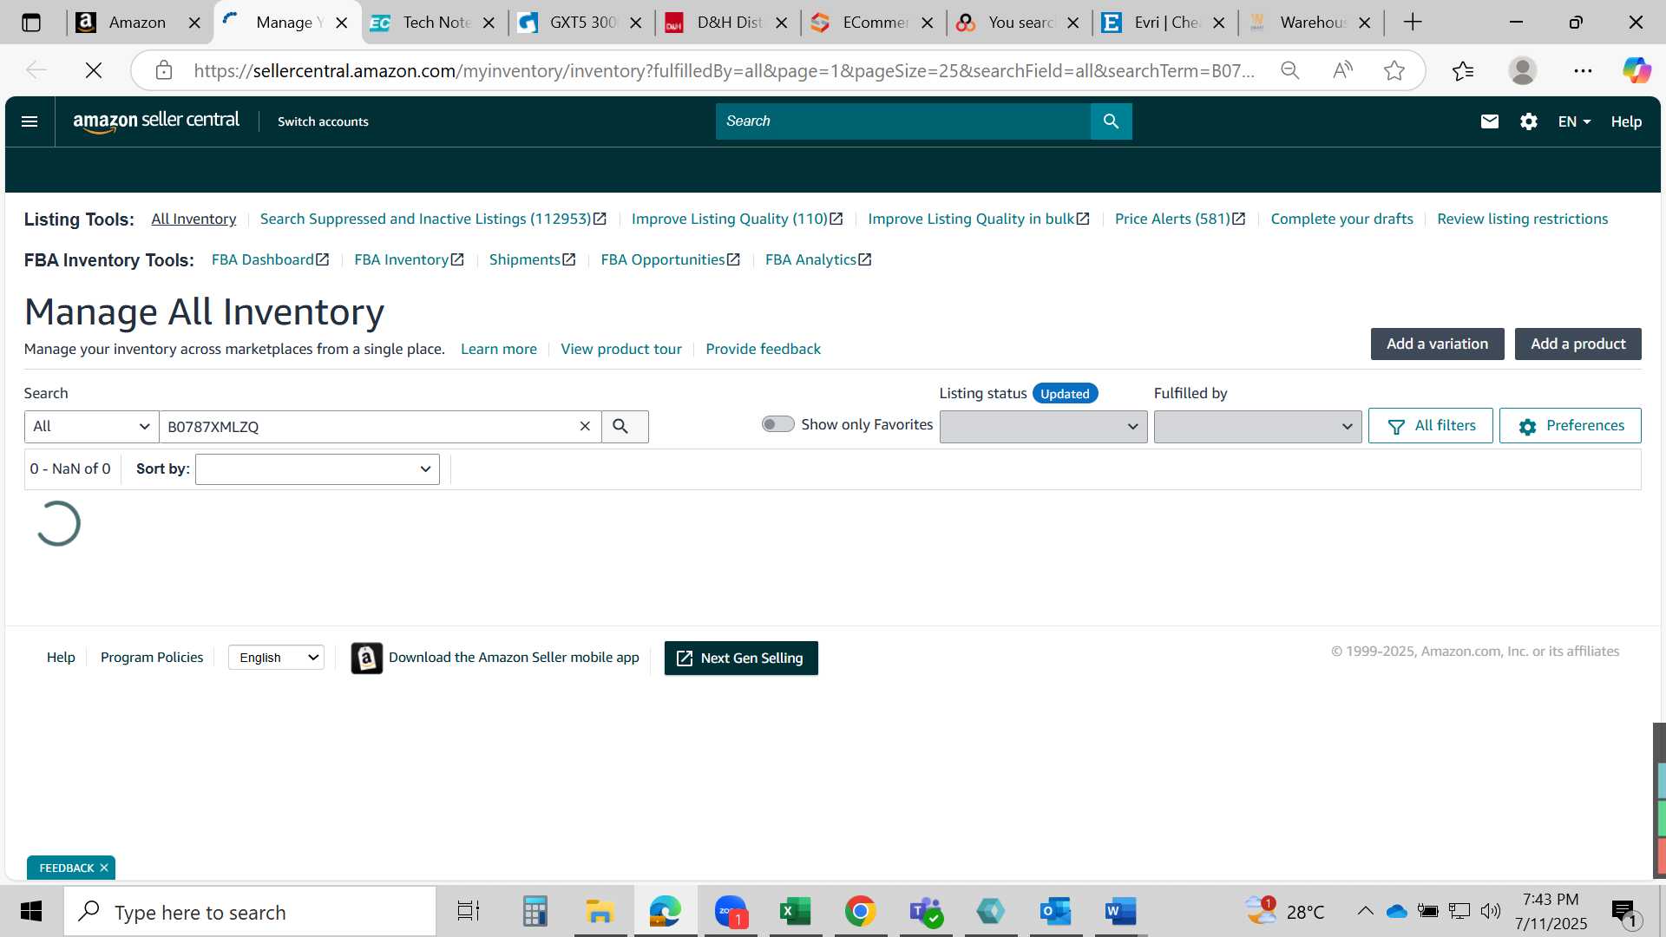1666x937 pixels.
Task: Click the Amazon Seller Central logo
Action: (x=156, y=121)
